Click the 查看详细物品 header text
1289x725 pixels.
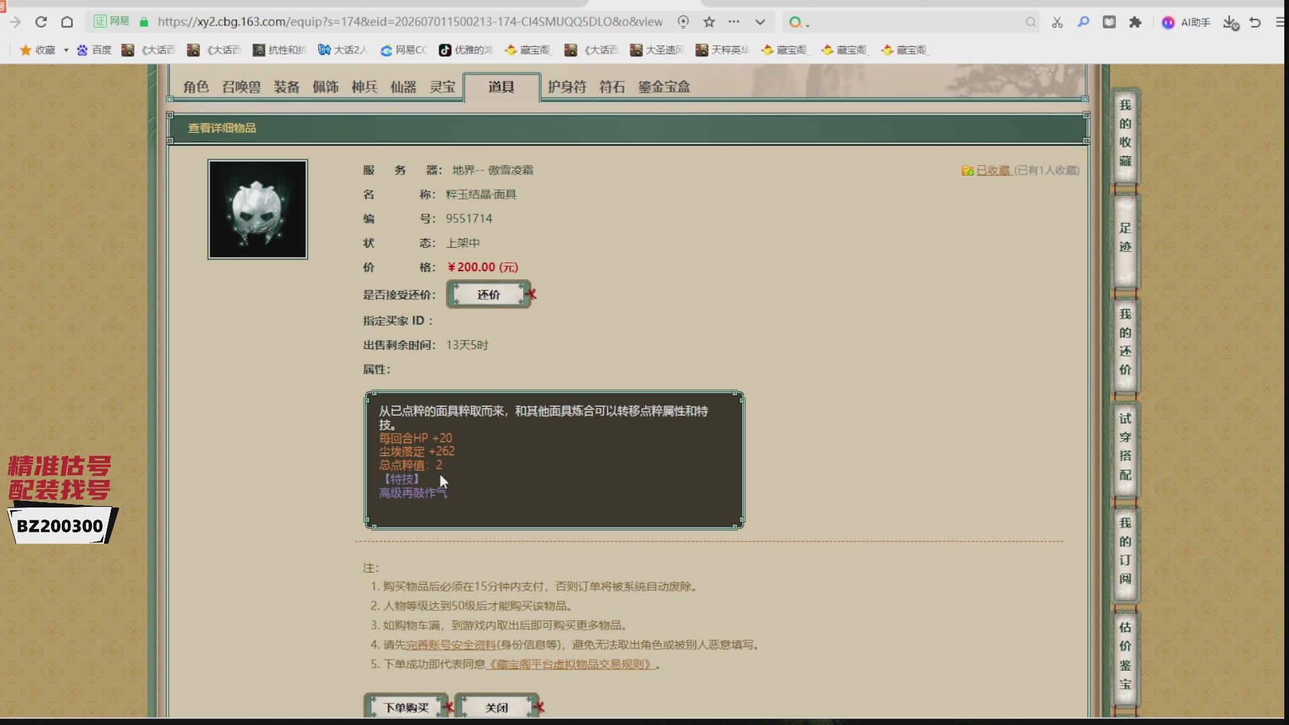222,128
